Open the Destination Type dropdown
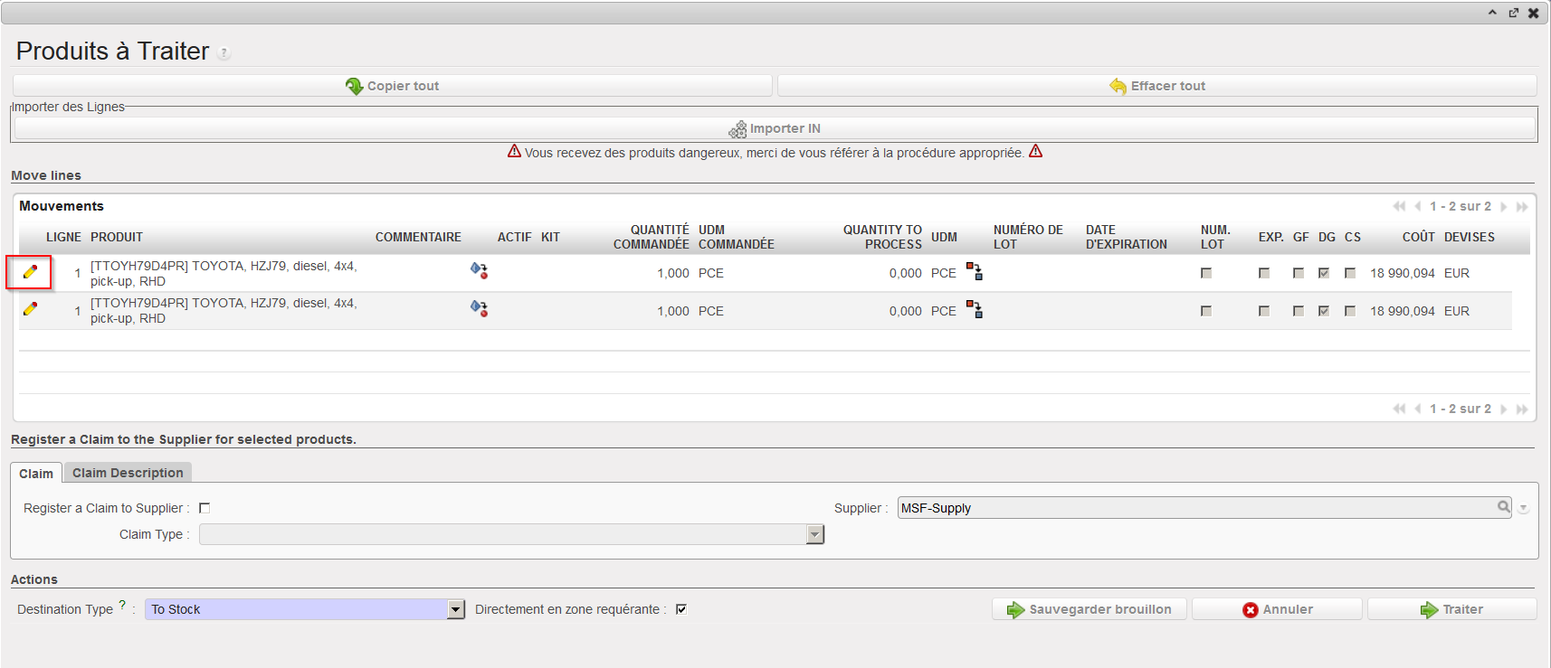The width and height of the screenshot is (1551, 668). point(456,609)
